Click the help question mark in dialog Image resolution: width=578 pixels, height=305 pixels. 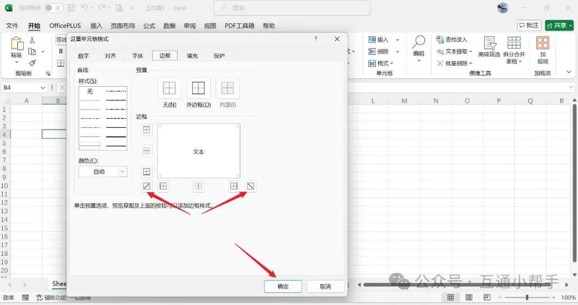click(x=316, y=39)
